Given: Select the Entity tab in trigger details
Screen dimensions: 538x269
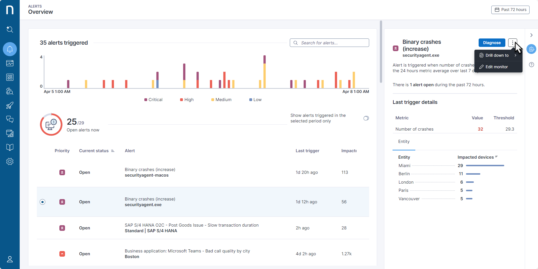Looking at the screenshot, I should click(404, 142).
